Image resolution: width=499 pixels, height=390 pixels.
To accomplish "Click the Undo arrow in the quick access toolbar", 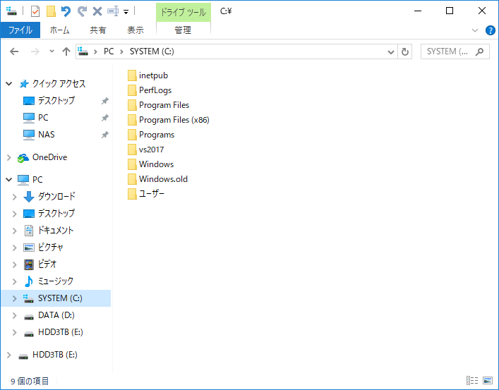I will pos(66,11).
